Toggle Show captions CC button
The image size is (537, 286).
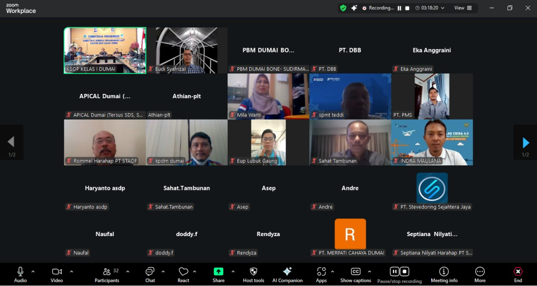click(355, 275)
